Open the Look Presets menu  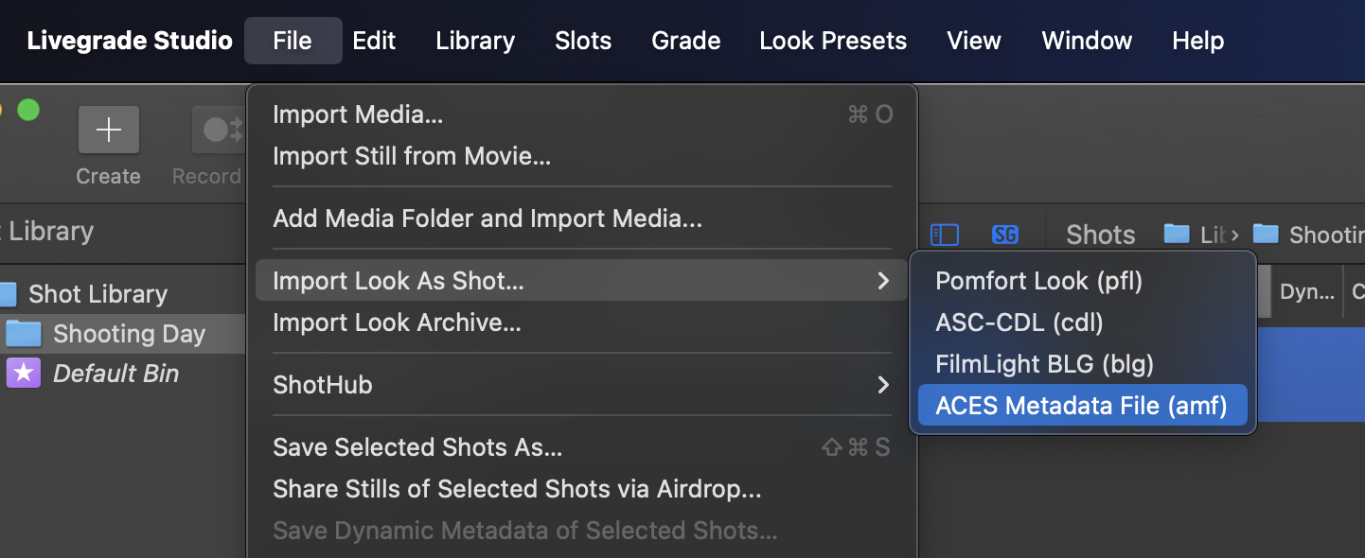tap(833, 41)
